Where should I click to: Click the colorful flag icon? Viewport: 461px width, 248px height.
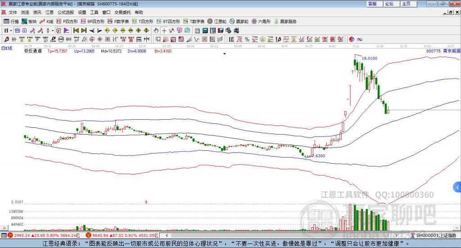point(67,31)
